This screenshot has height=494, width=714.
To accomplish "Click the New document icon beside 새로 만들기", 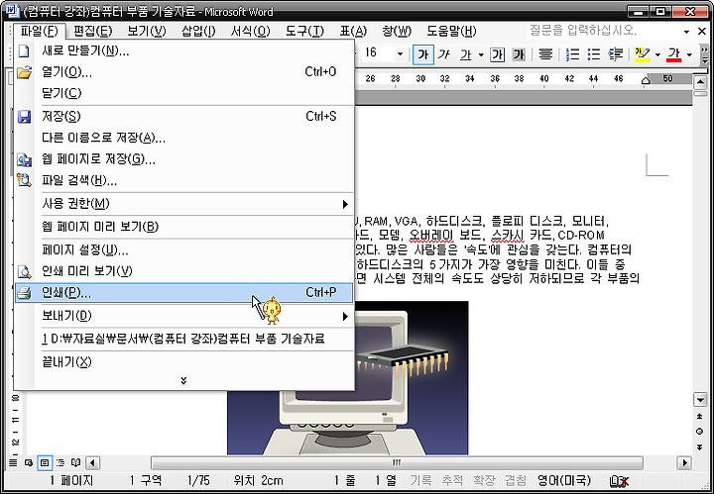I will pyautogui.click(x=24, y=50).
